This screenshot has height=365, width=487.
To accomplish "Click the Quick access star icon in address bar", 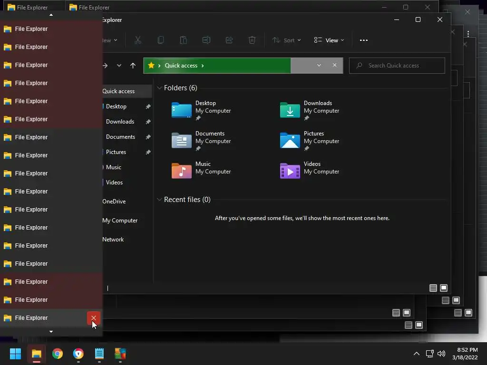I will click(x=151, y=65).
